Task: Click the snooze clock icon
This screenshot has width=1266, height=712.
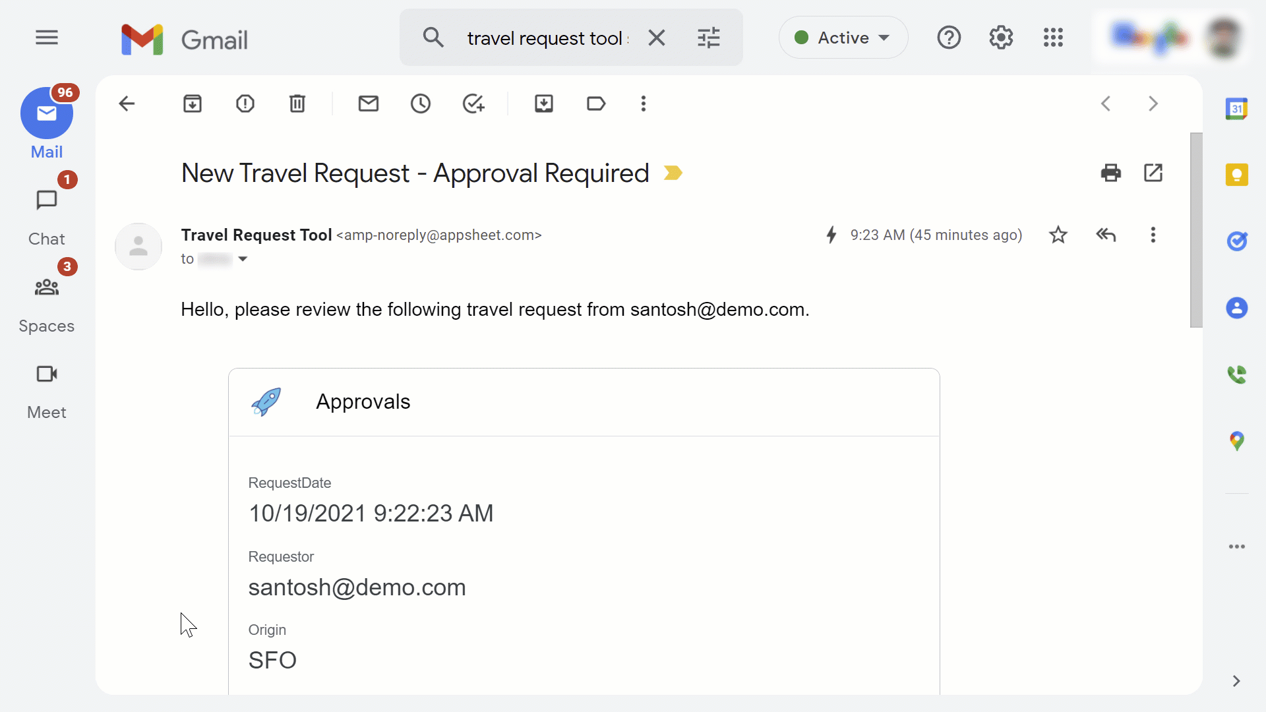Action: [421, 104]
